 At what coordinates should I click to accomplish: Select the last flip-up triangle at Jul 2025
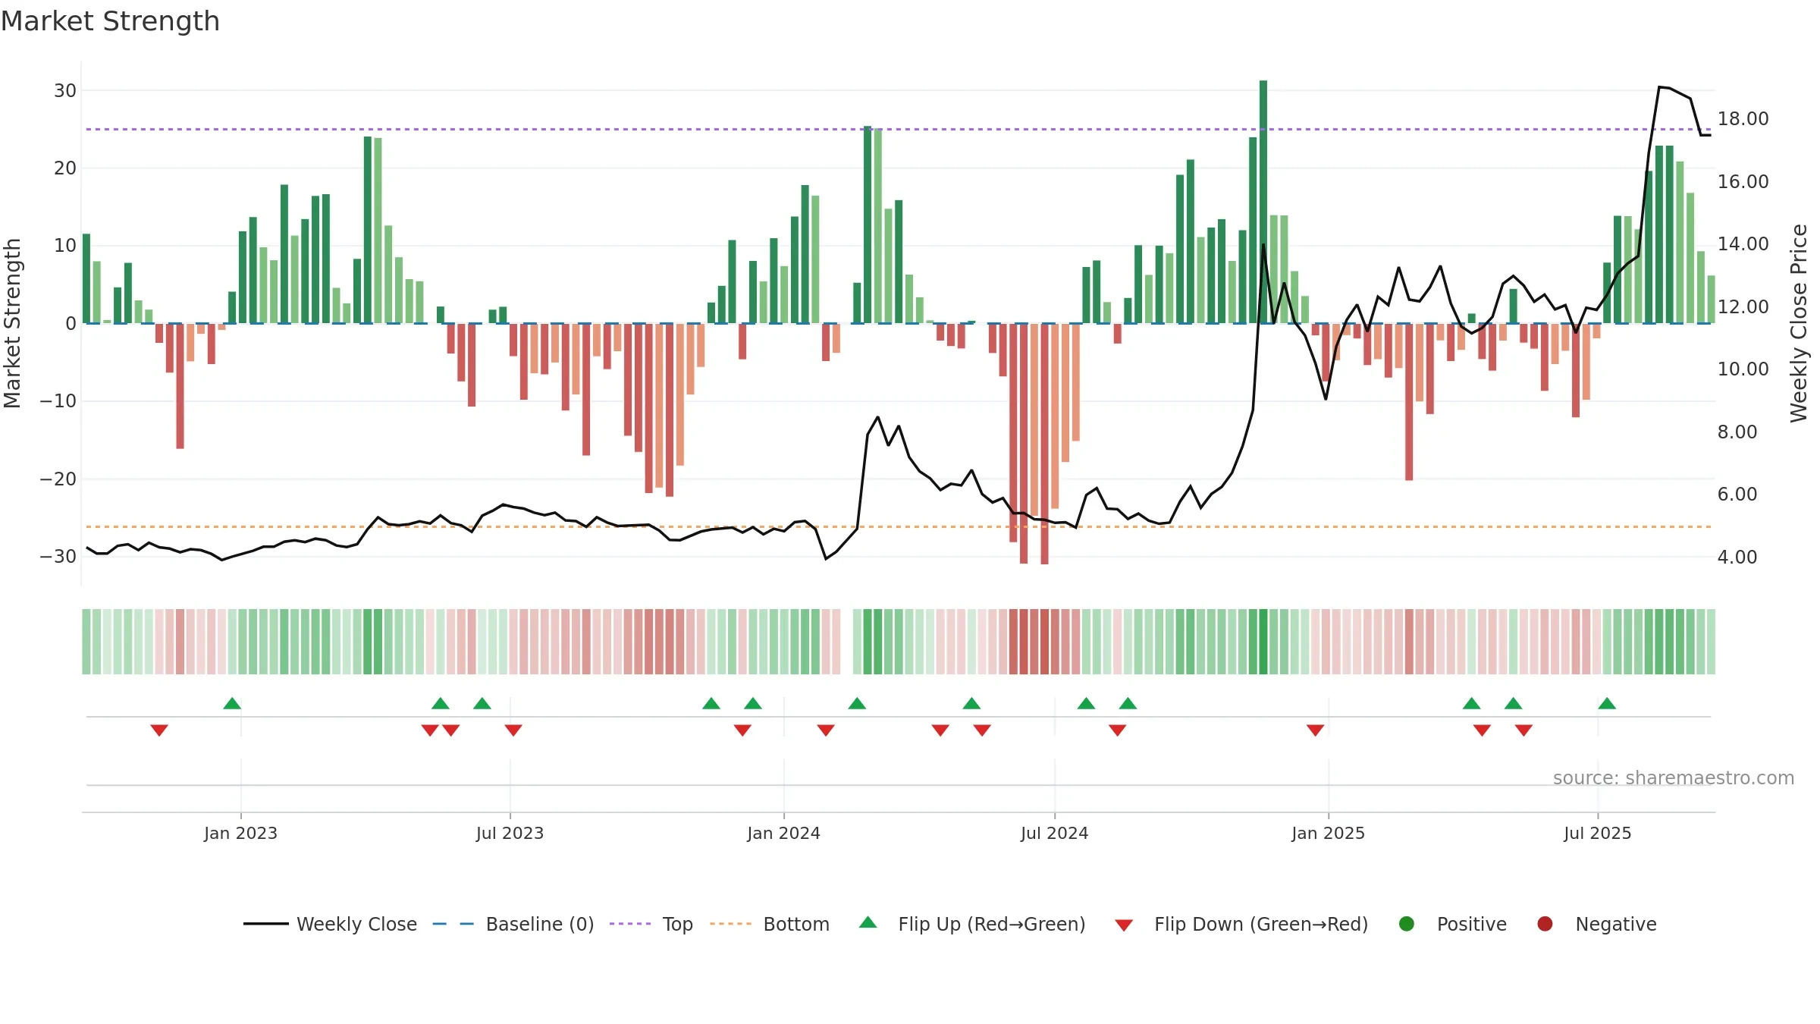[1607, 703]
